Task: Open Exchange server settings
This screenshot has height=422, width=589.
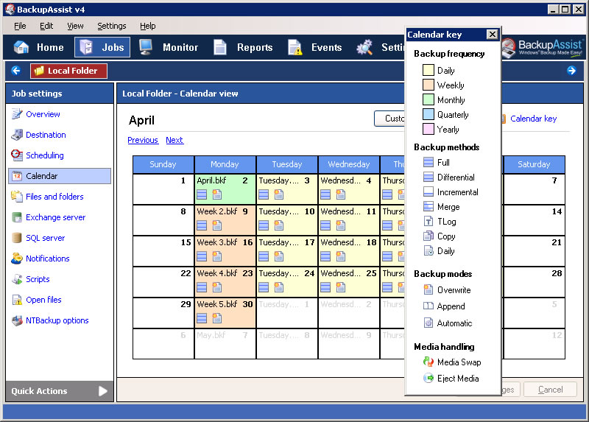Action: pos(56,217)
